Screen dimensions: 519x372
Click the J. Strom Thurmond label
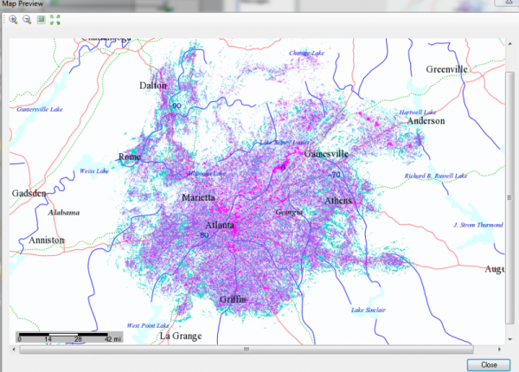pos(478,225)
